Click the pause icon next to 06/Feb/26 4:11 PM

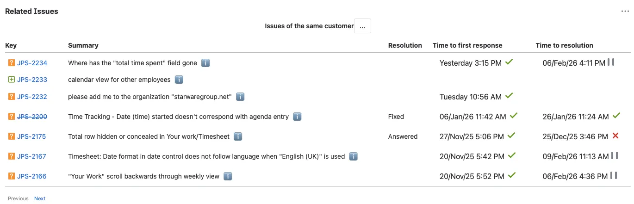pos(611,62)
